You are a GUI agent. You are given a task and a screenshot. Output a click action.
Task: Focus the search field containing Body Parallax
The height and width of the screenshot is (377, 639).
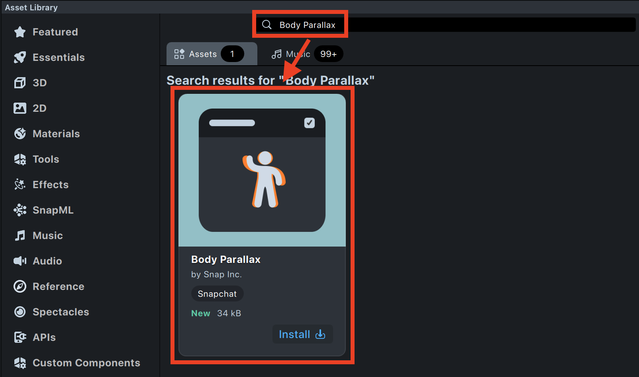tap(446, 25)
